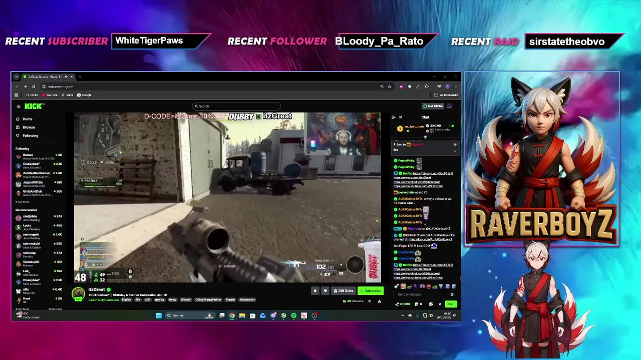Collapse Recommended list with Show Less
Screen dimensions: 641x360
point(55,309)
